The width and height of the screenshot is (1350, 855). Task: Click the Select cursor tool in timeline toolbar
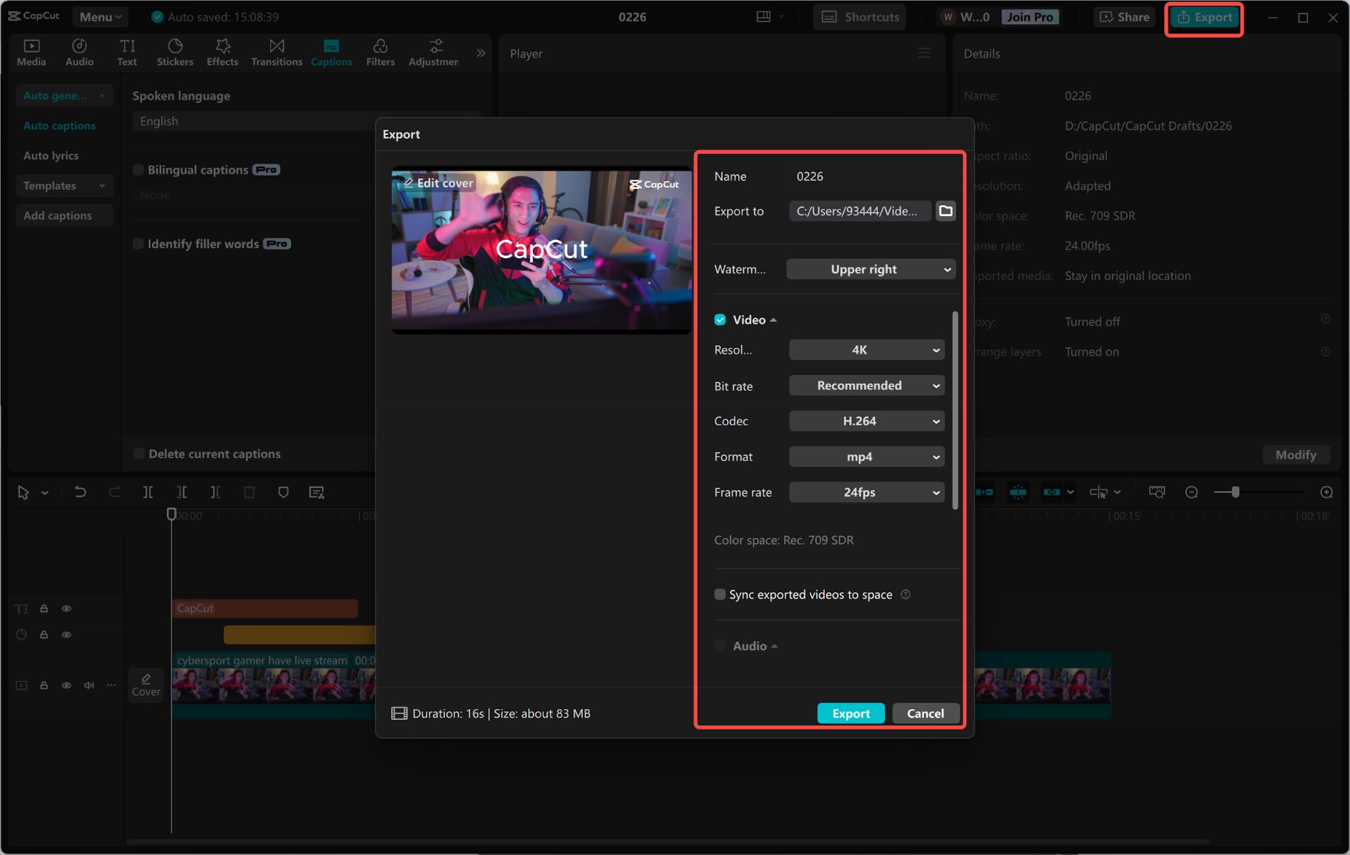coord(23,492)
